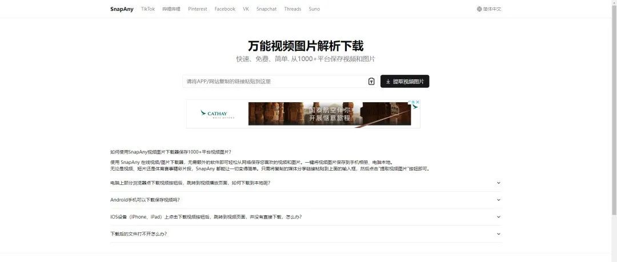Select VK in top navigation
Screen dimensions: 617x262
(x=246, y=9)
